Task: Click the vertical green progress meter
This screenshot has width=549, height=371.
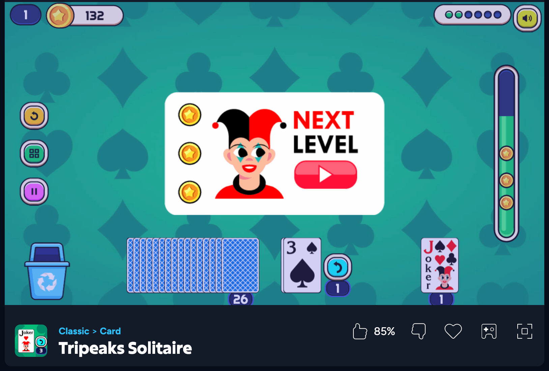Action: pos(506,154)
